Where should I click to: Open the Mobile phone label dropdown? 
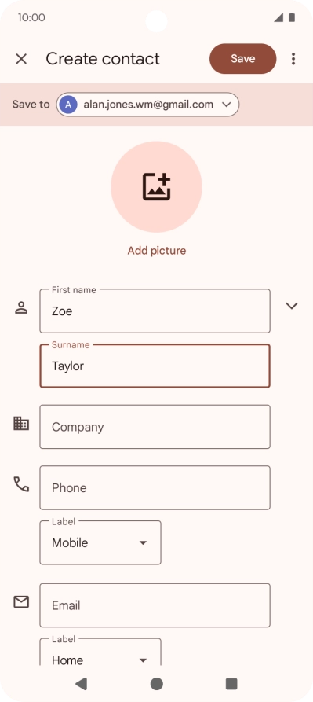[100, 542]
